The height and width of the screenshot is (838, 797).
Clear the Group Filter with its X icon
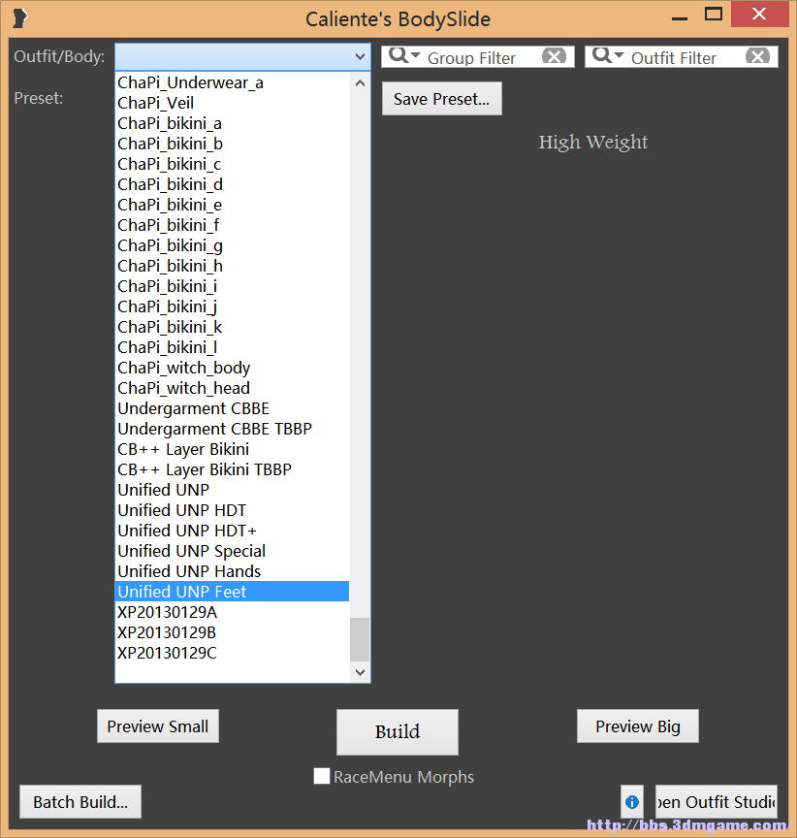click(554, 56)
